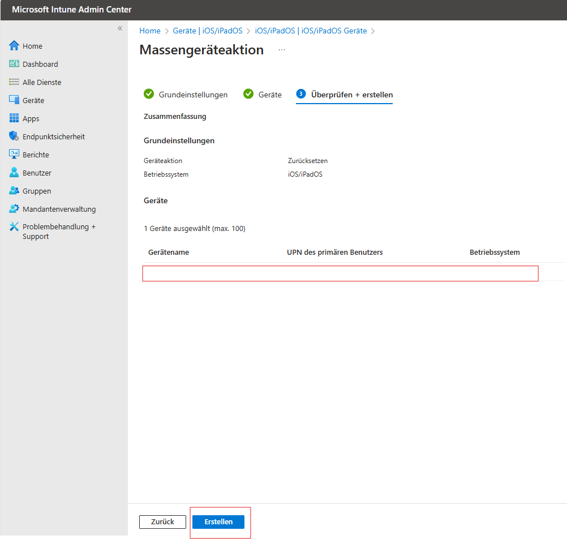Open Gruppen in the sidebar
This screenshot has height=539, width=567.
(x=37, y=191)
